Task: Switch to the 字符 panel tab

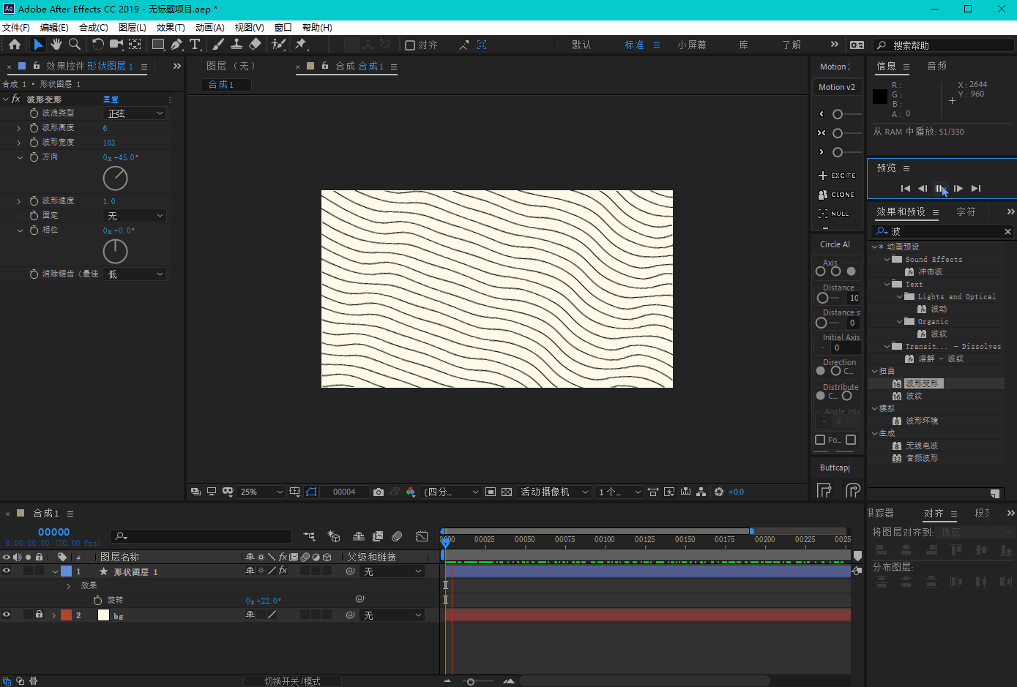Action: pyautogui.click(x=966, y=211)
